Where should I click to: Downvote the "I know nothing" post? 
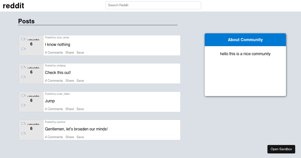(24, 49)
